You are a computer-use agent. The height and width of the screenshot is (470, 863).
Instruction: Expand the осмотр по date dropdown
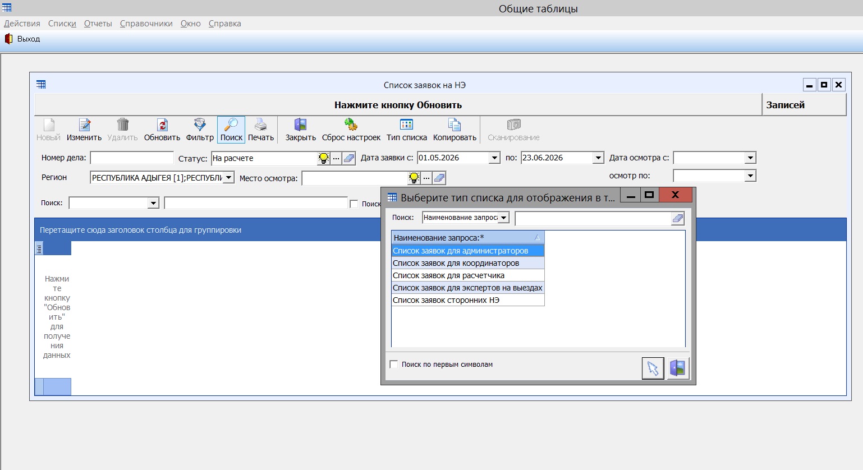[x=750, y=176]
